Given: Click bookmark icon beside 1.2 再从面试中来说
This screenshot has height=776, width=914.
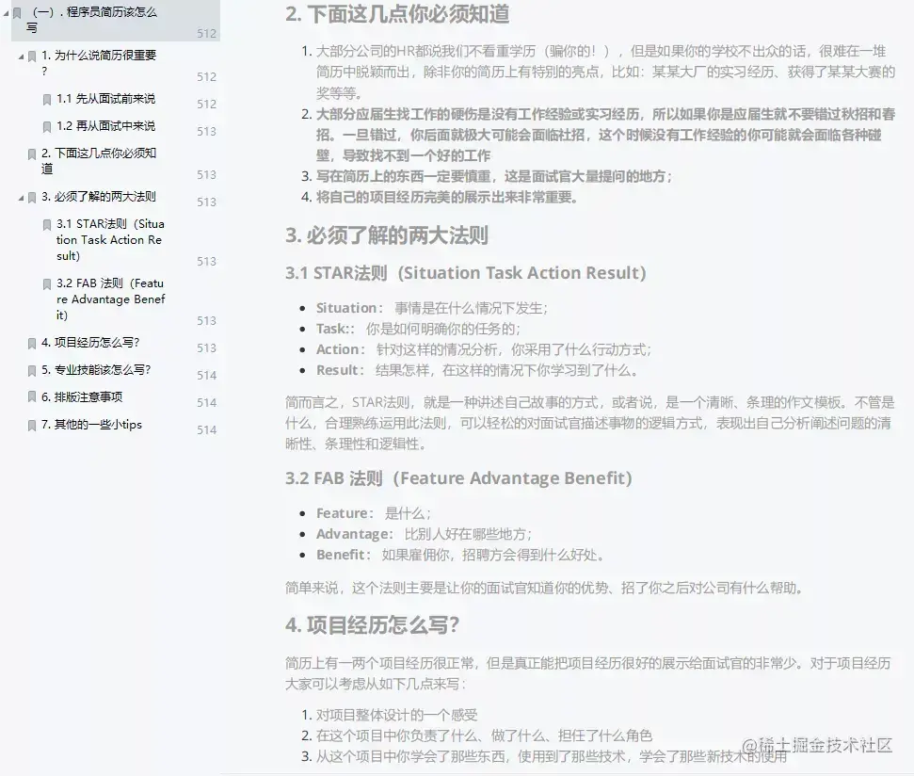Looking at the screenshot, I should (x=47, y=126).
